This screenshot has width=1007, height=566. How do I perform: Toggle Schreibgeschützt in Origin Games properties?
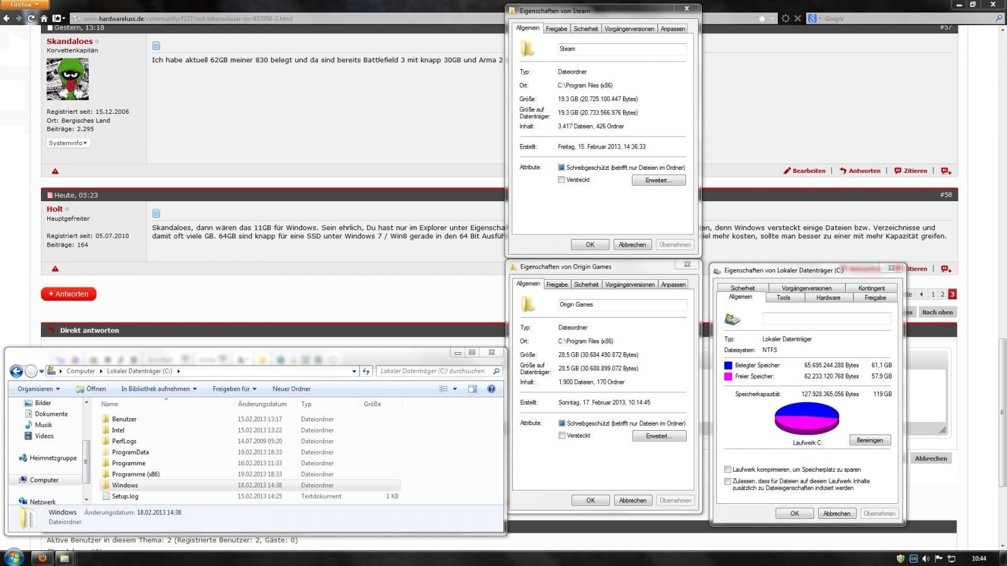[x=562, y=424]
